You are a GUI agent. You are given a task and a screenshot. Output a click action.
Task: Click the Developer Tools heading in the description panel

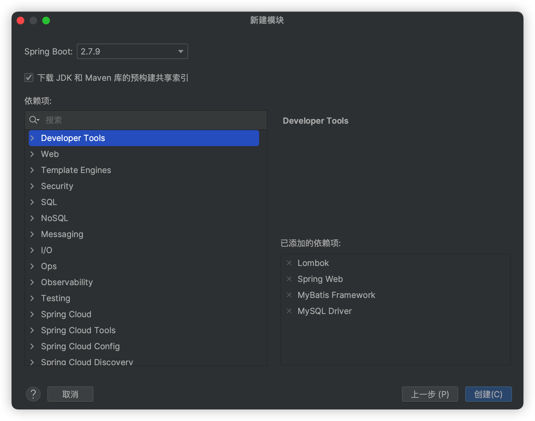[x=315, y=121]
